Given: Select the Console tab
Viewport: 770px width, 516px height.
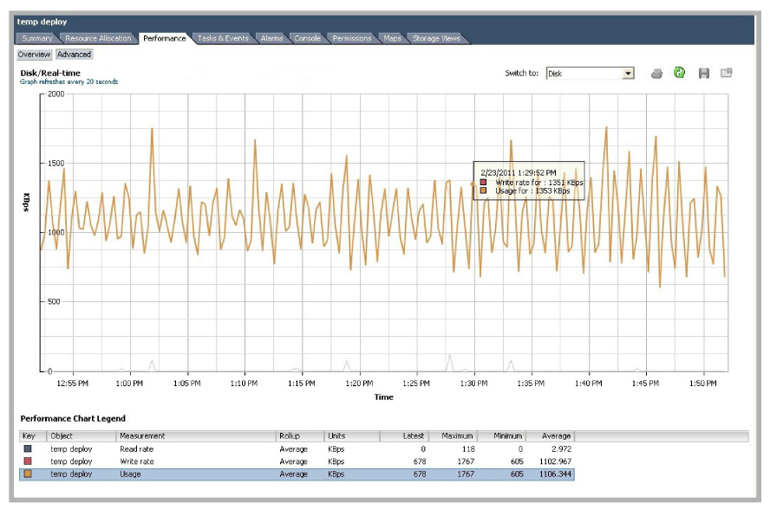Looking at the screenshot, I should coord(308,38).
